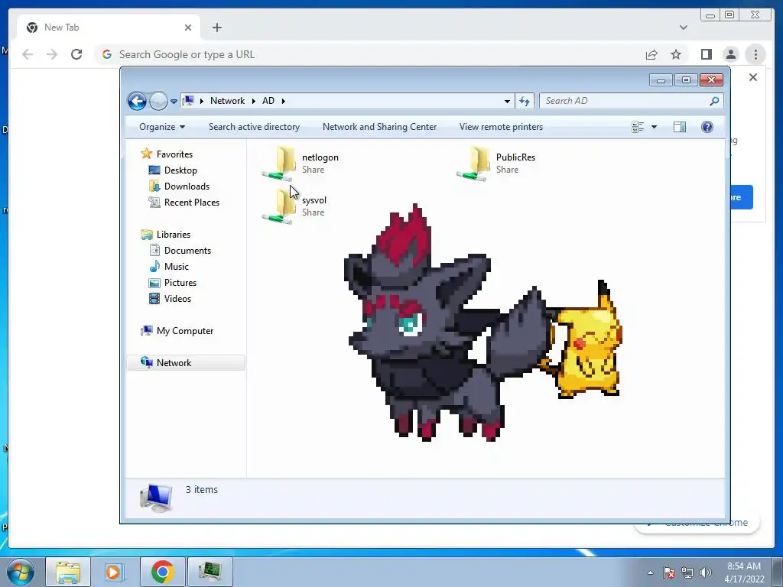The image size is (783, 587).
Task: Click the computer icon in details pane
Action: [x=156, y=498]
